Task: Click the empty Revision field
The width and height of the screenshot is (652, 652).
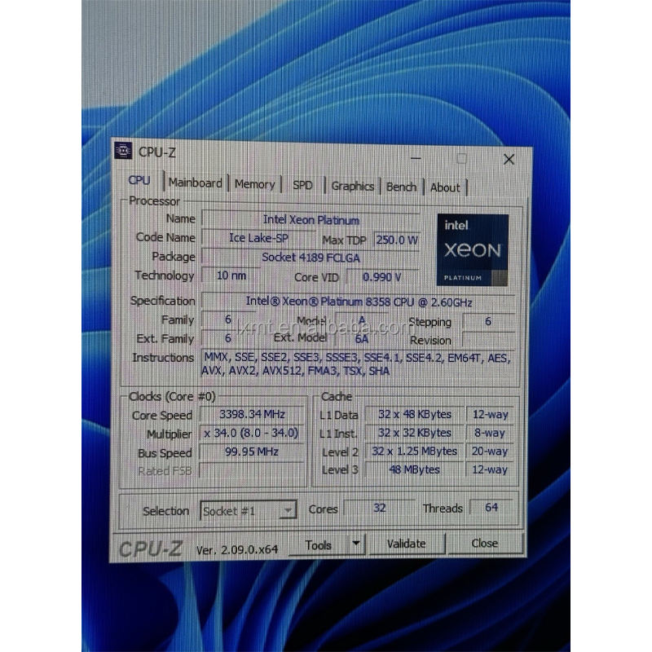Action: [488, 340]
